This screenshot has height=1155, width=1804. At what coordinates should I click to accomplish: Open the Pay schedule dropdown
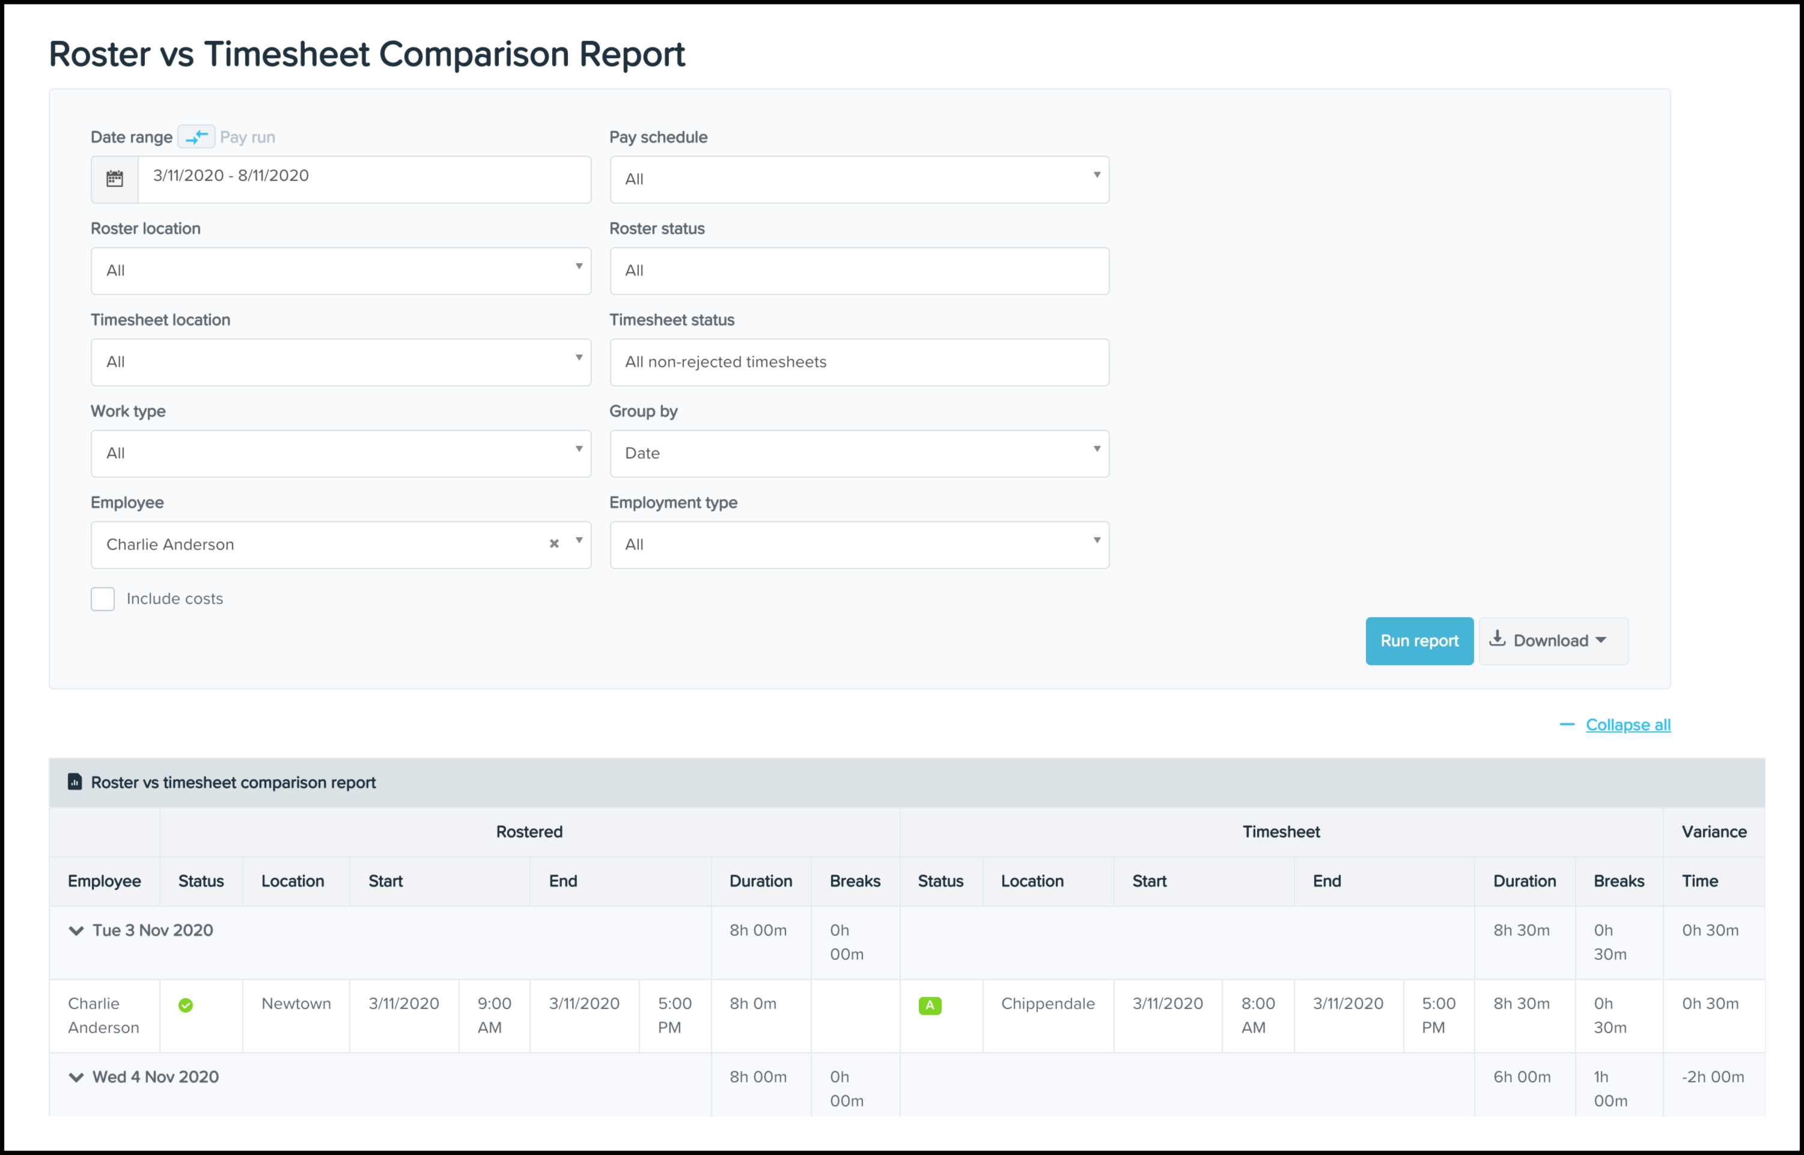click(859, 179)
